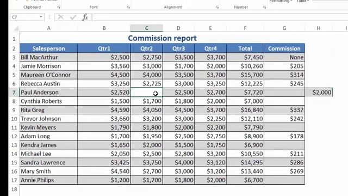Open the Clipboard group dialog launcher

coord(59,7)
